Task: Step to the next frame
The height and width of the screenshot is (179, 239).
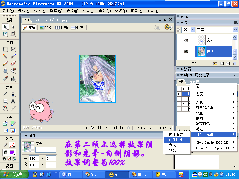Action: (122, 128)
